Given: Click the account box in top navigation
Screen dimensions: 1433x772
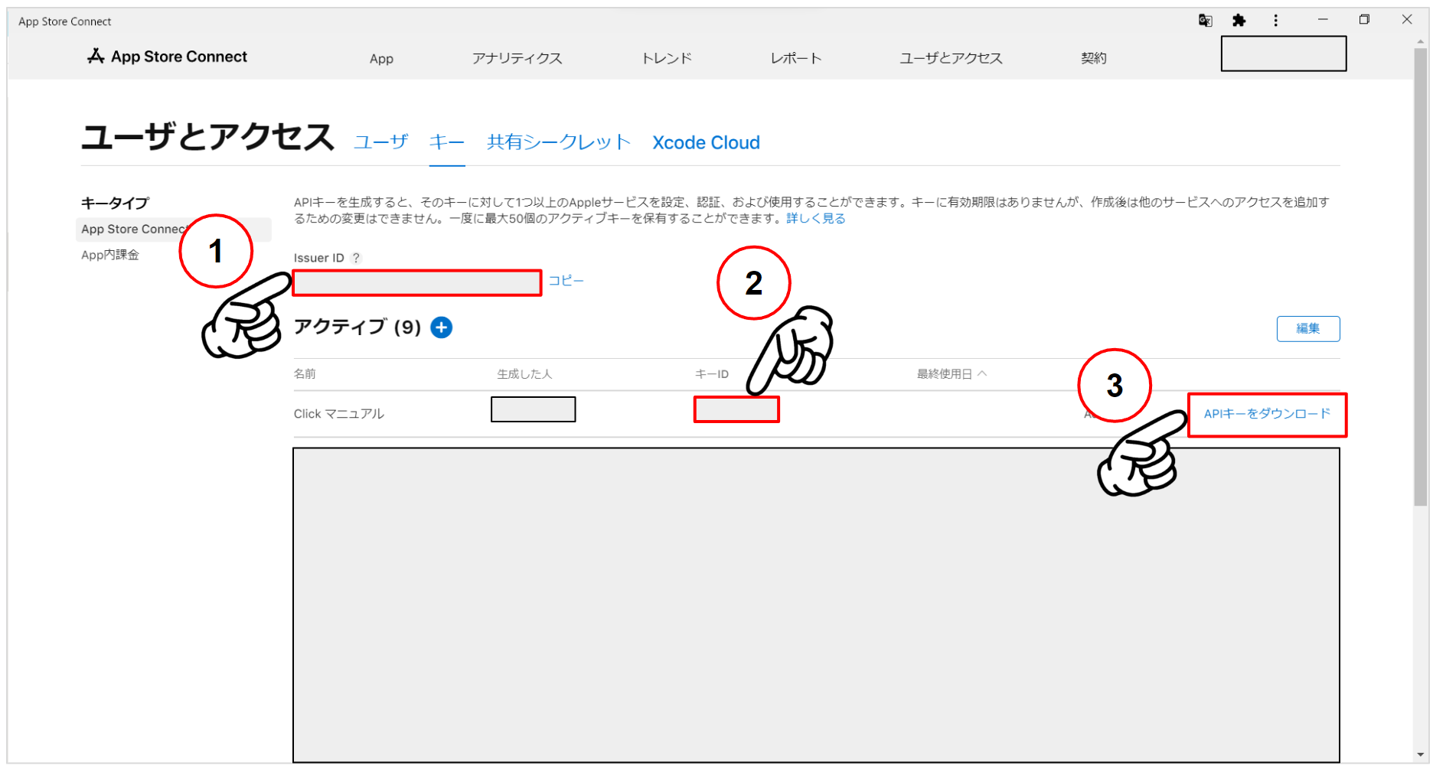Looking at the screenshot, I should pos(1284,54).
